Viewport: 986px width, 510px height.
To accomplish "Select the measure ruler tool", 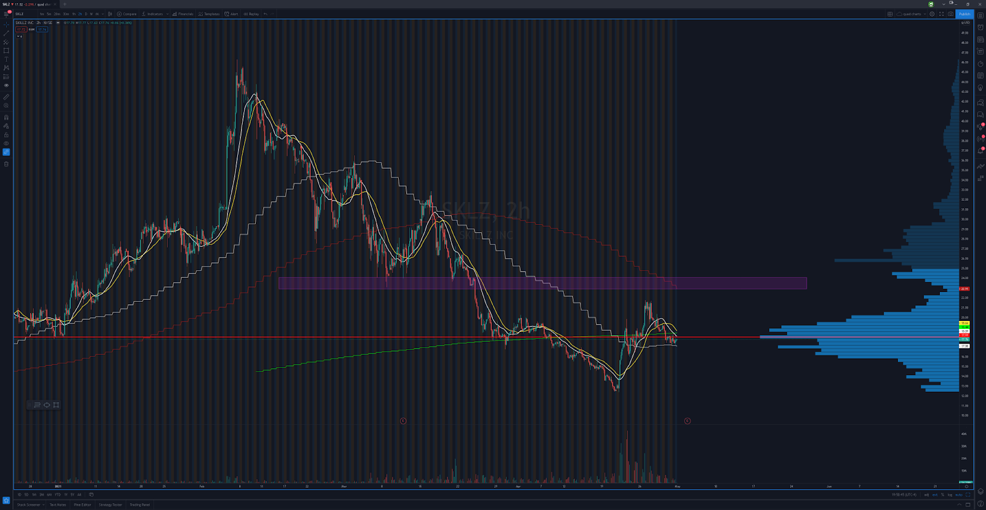I will (6, 97).
